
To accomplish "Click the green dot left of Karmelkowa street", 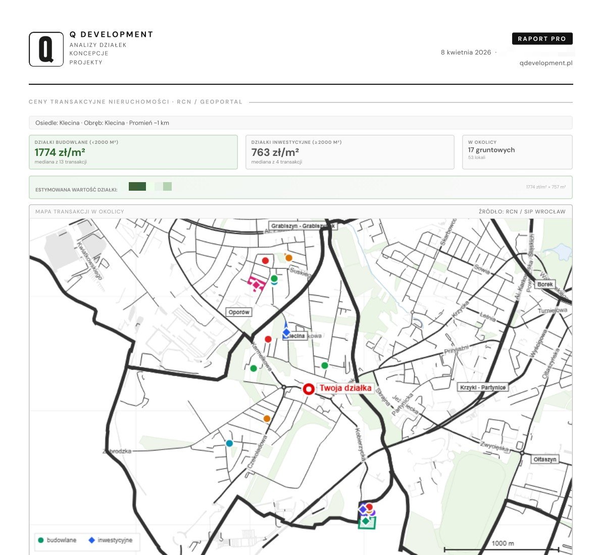I will click(254, 368).
